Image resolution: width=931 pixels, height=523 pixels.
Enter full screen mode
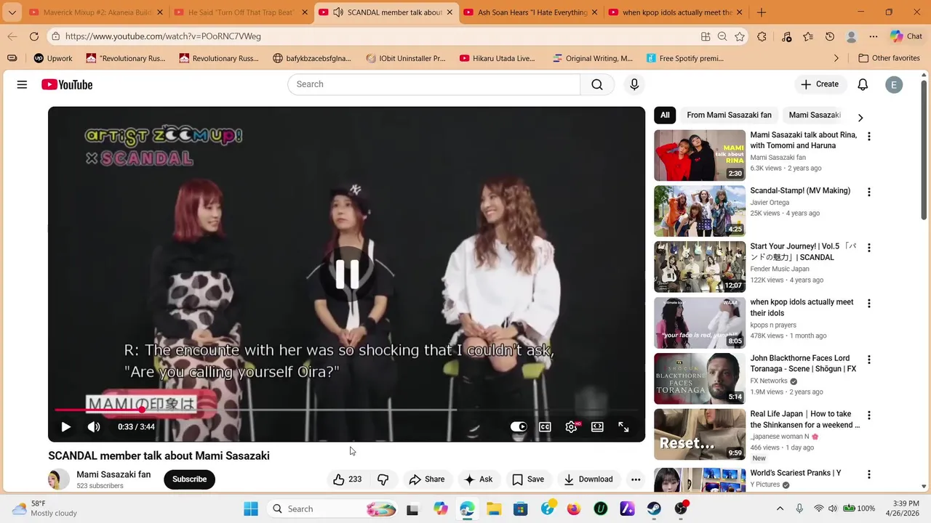click(623, 427)
